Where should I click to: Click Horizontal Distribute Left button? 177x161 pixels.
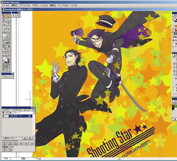pyautogui.click(x=21, y=144)
